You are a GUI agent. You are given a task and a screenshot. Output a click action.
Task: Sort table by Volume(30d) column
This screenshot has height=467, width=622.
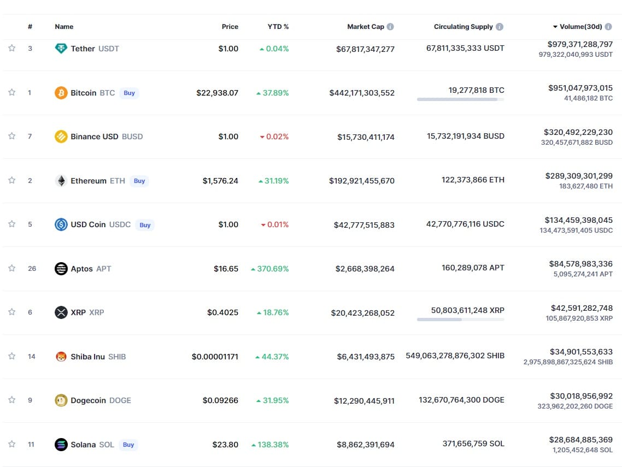578,27
